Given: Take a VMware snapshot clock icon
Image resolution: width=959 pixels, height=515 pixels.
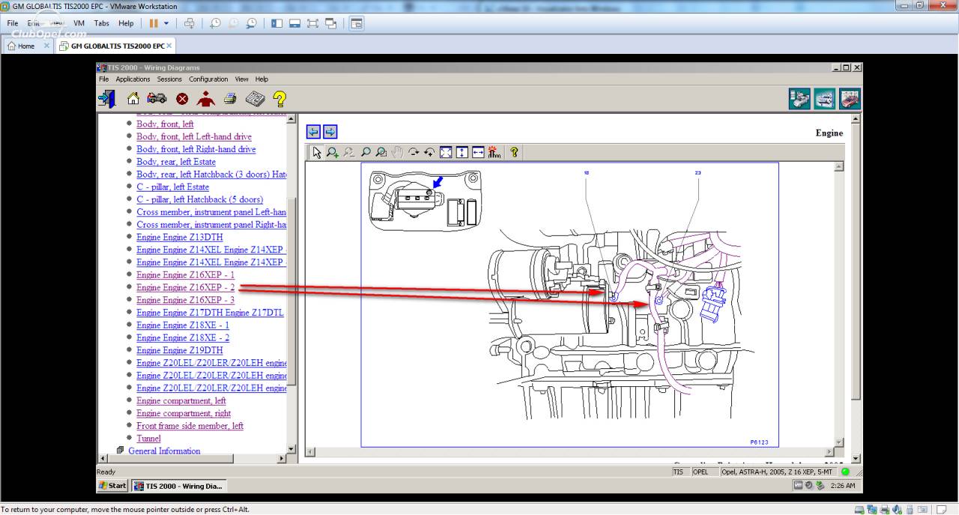Looking at the screenshot, I should pyautogui.click(x=215, y=23).
